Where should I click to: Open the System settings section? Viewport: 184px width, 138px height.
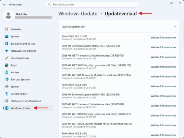tap(15, 36)
